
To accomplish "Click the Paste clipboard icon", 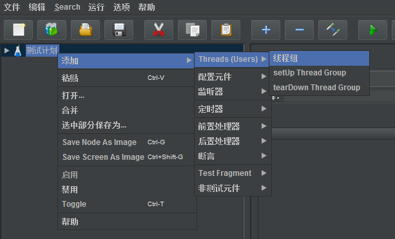I will (226, 30).
